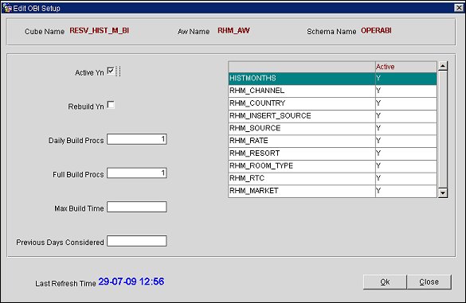This screenshot has width=466, height=303.
Task: Select the RHM_INSERT_SOURCE row
Action: [x=332, y=116]
